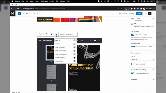Click the File block folder icon
Image resolution: width=166 pixels, height=93 pixels.
point(40,34)
